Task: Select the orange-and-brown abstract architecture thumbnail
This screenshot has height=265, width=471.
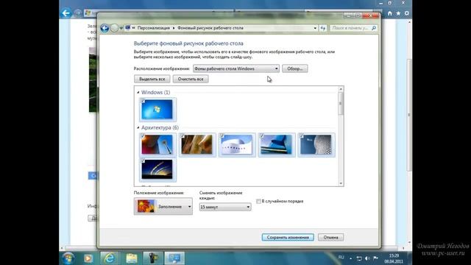Action: click(x=197, y=145)
